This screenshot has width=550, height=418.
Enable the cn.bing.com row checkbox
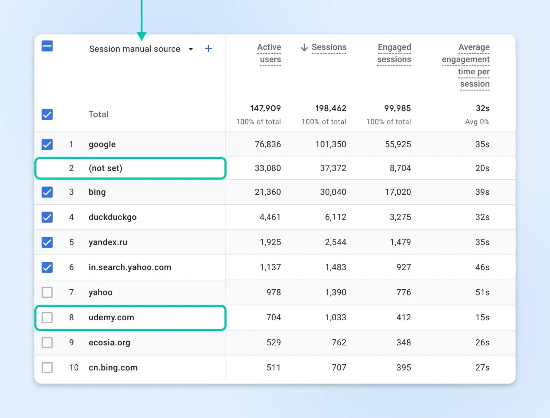tap(47, 368)
